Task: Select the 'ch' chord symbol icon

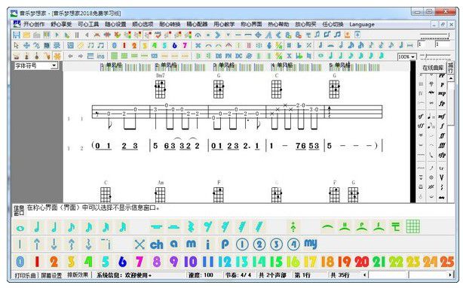Action: pos(156,244)
